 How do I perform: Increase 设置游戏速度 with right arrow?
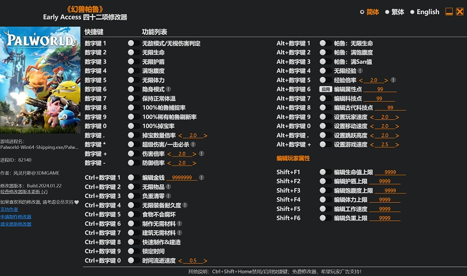tap(397, 145)
